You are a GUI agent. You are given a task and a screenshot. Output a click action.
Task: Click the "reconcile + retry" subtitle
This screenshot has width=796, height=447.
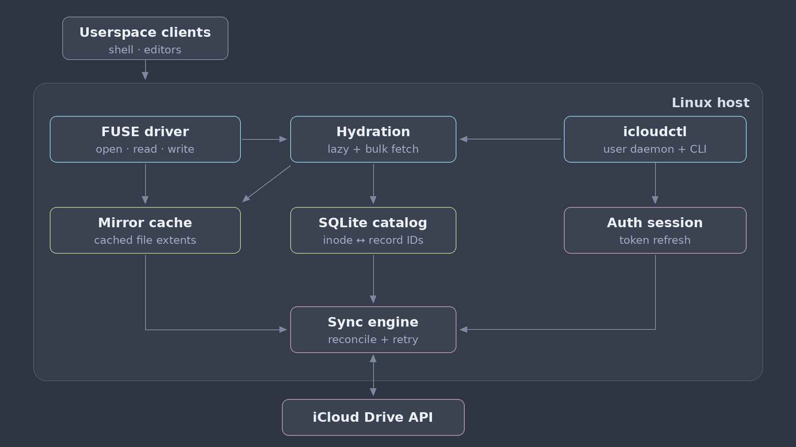pyautogui.click(x=373, y=339)
